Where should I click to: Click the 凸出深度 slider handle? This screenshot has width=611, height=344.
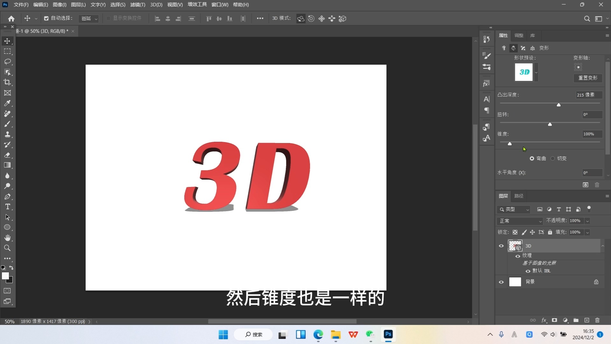tap(558, 105)
